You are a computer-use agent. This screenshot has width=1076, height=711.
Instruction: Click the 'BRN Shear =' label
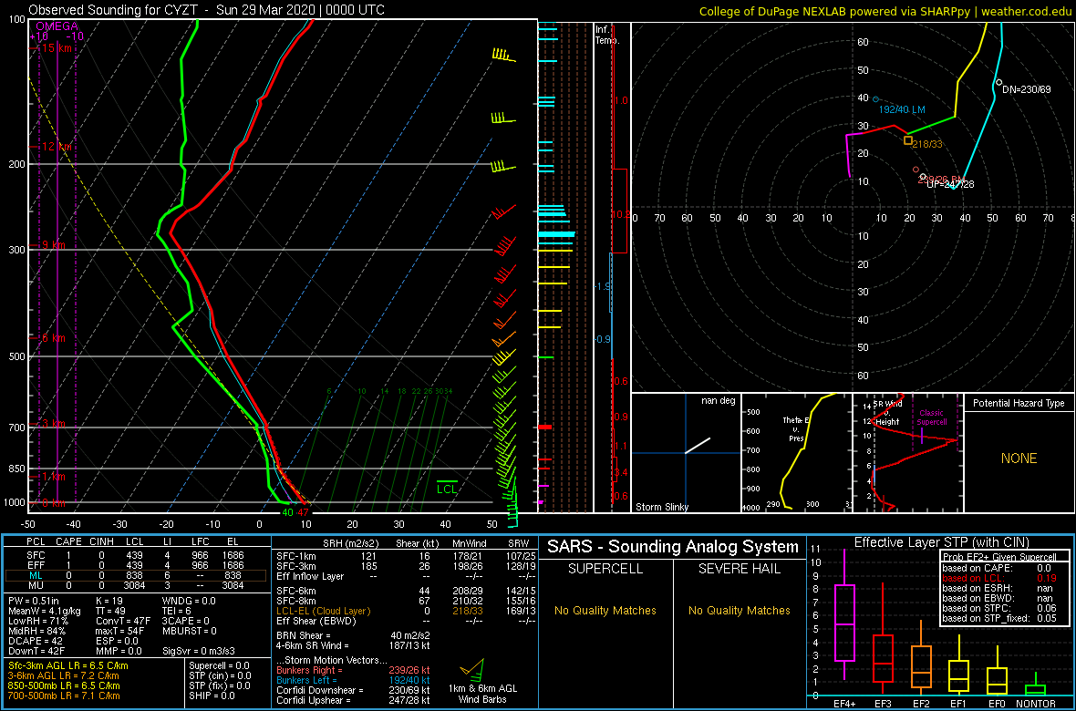tap(304, 634)
